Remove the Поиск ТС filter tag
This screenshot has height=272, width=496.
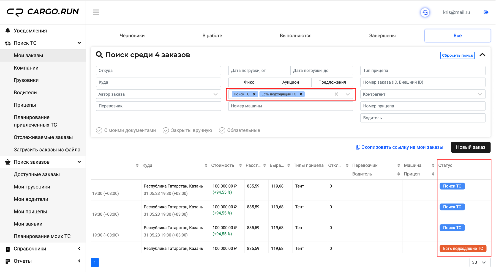pos(254,94)
